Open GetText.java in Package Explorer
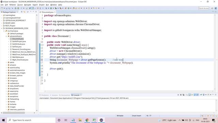Viewport: 218px width, 123px height. (x=17, y=47)
